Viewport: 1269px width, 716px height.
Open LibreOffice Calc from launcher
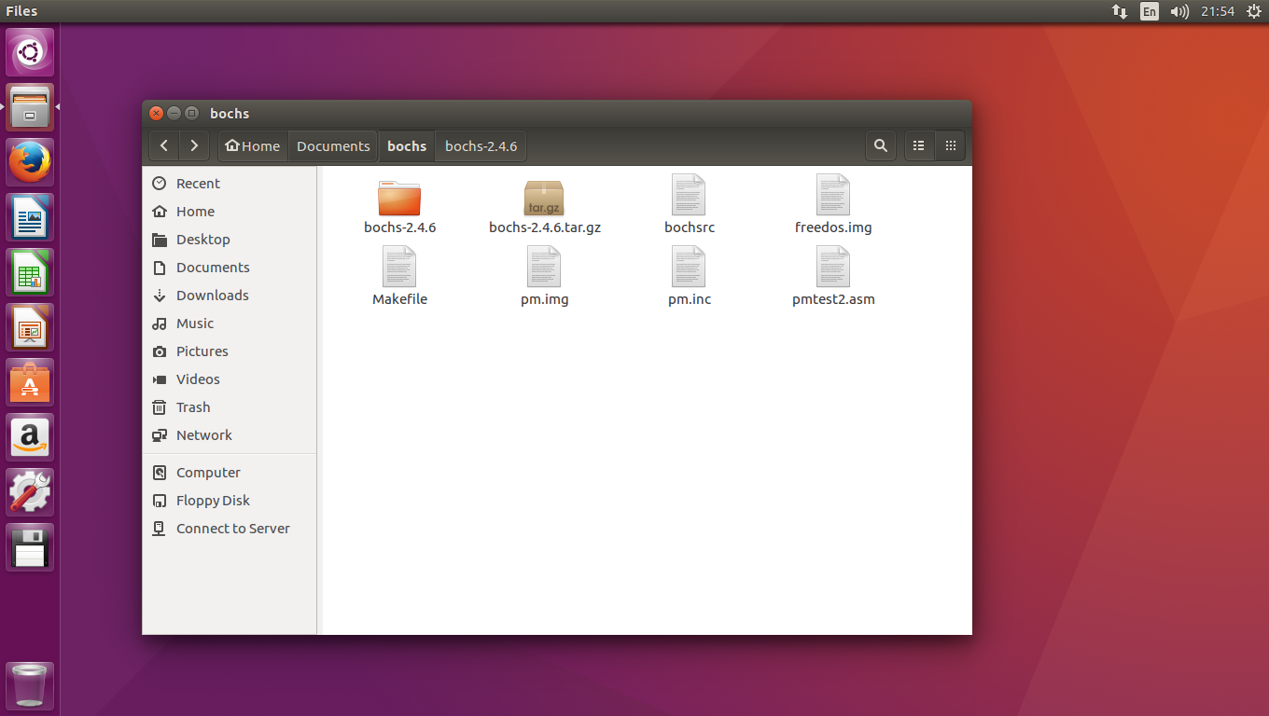[30, 272]
